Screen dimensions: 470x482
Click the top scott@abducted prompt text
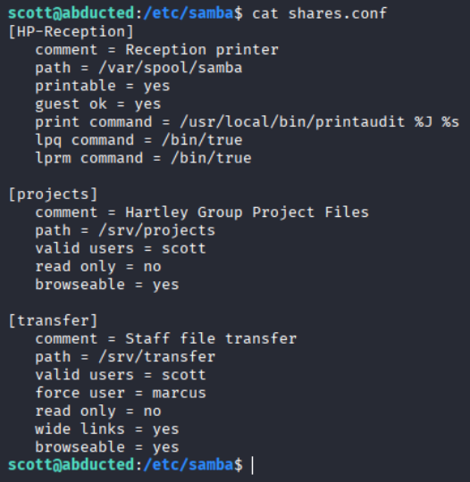click(x=71, y=13)
